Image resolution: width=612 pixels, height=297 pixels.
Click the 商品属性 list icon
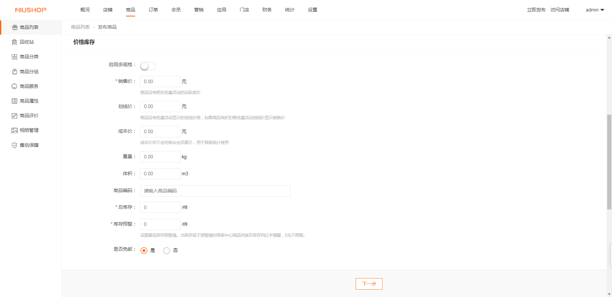point(14,101)
